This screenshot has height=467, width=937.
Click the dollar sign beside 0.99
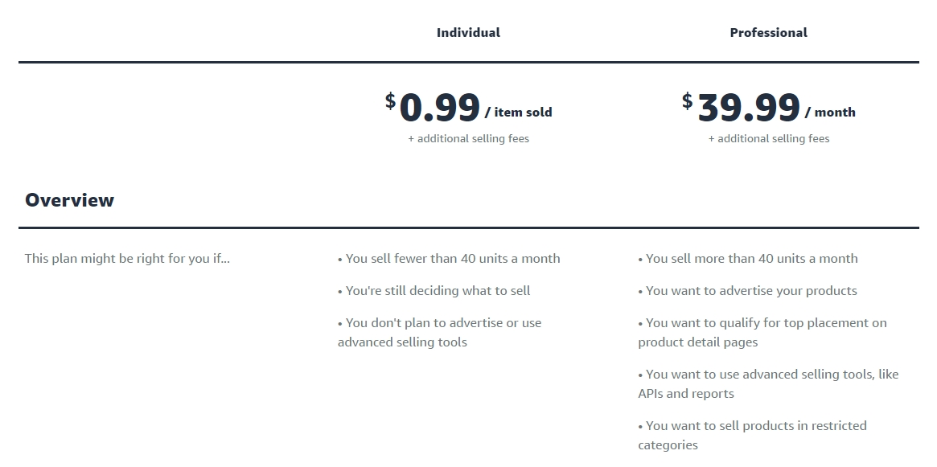tap(391, 100)
